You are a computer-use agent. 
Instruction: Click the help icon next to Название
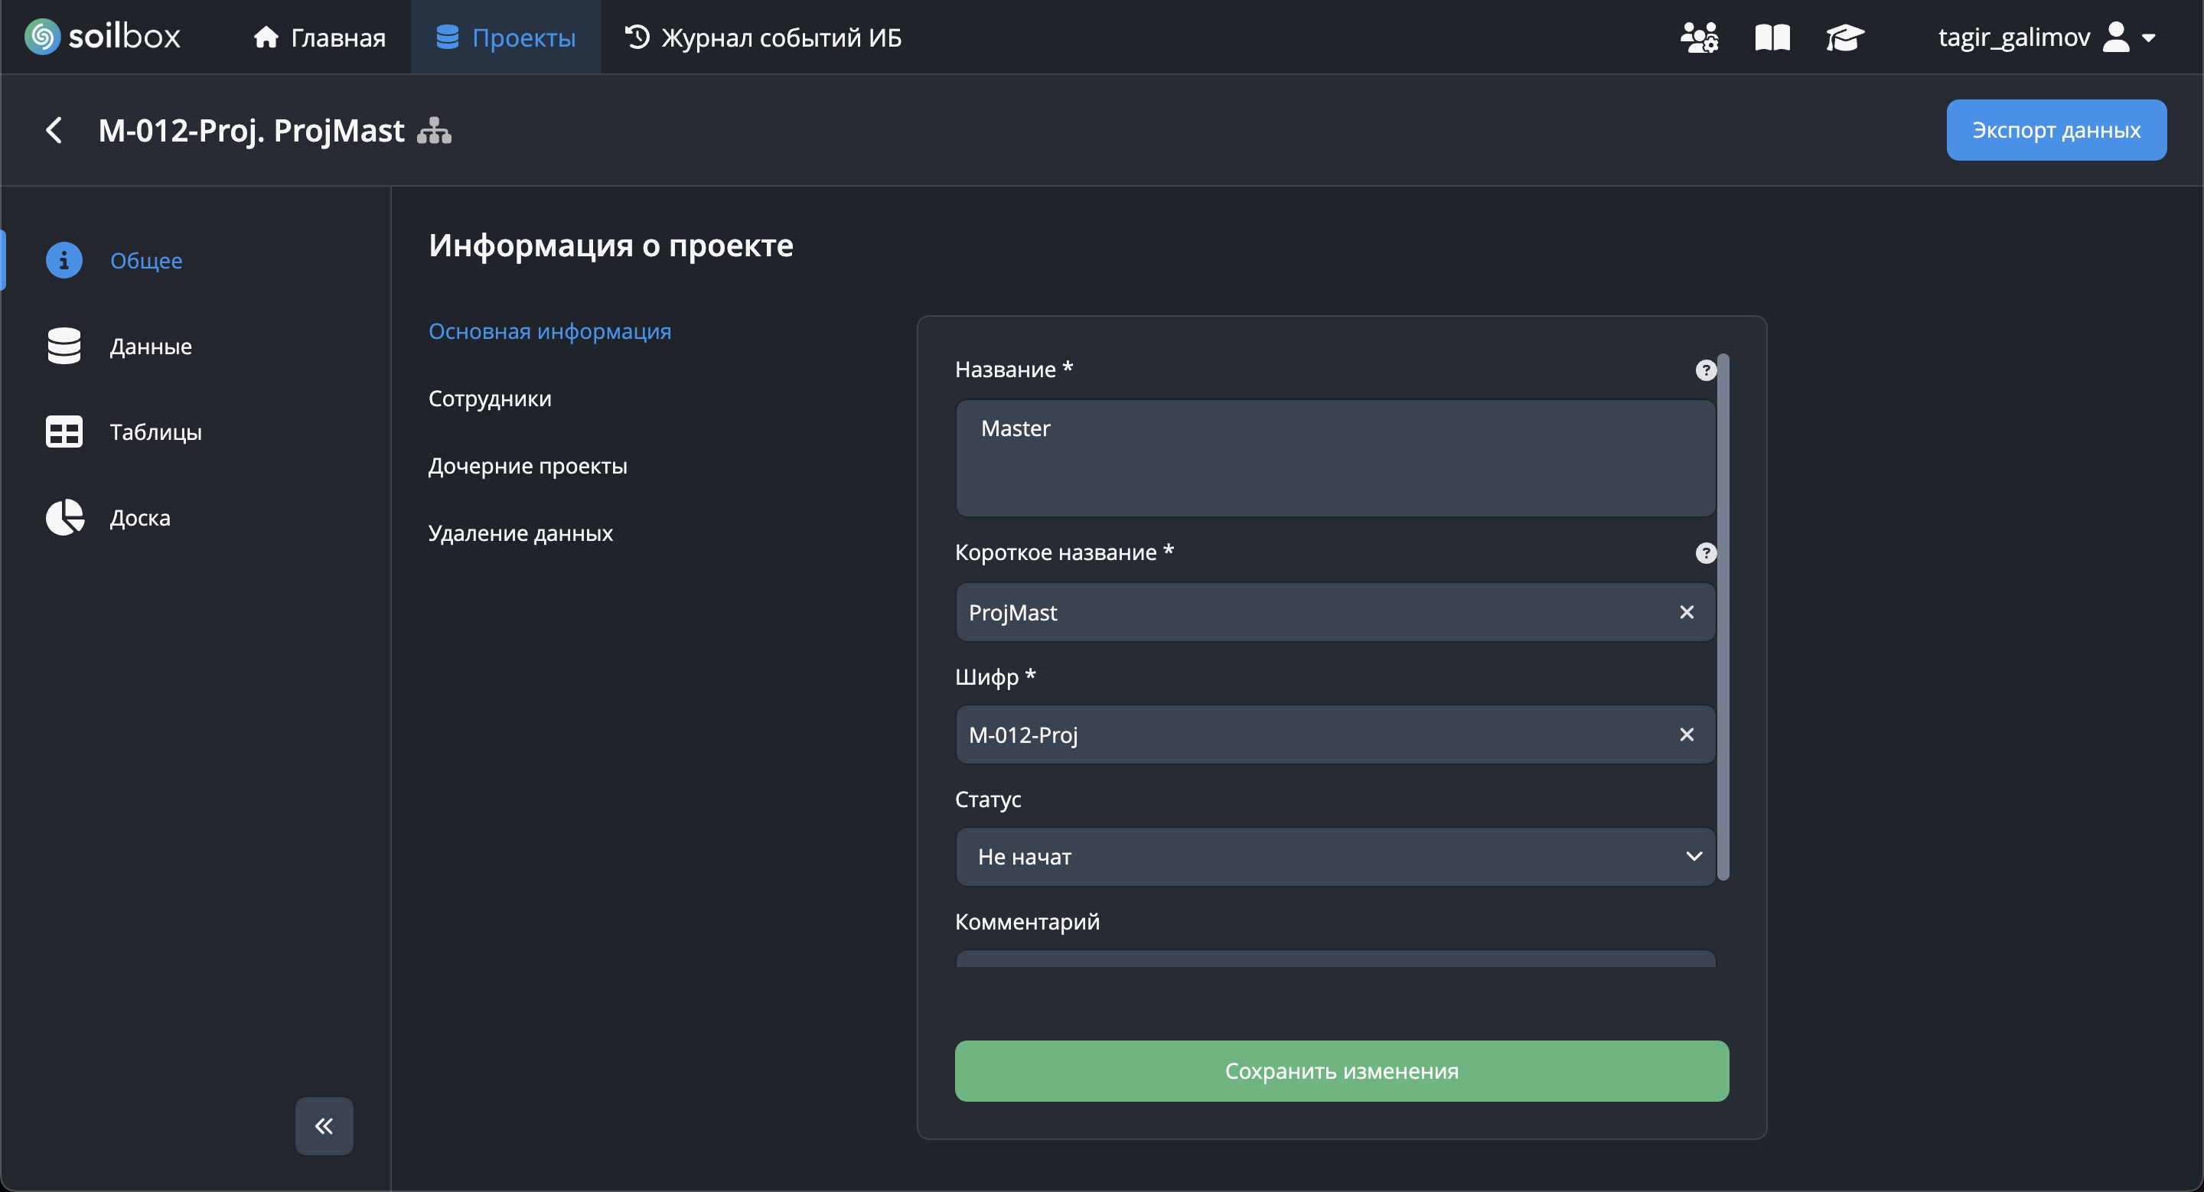tap(1705, 370)
